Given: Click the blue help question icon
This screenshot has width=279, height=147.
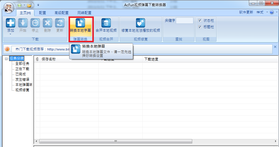Looking at the screenshot, I should 271,12.
